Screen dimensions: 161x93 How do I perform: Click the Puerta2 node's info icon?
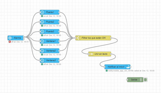pyautogui.click(x=42, y=22)
